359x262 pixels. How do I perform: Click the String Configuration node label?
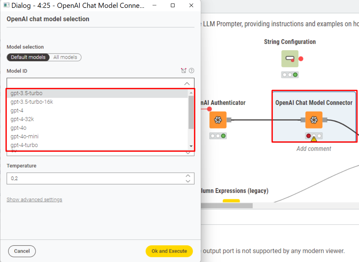point(290,42)
